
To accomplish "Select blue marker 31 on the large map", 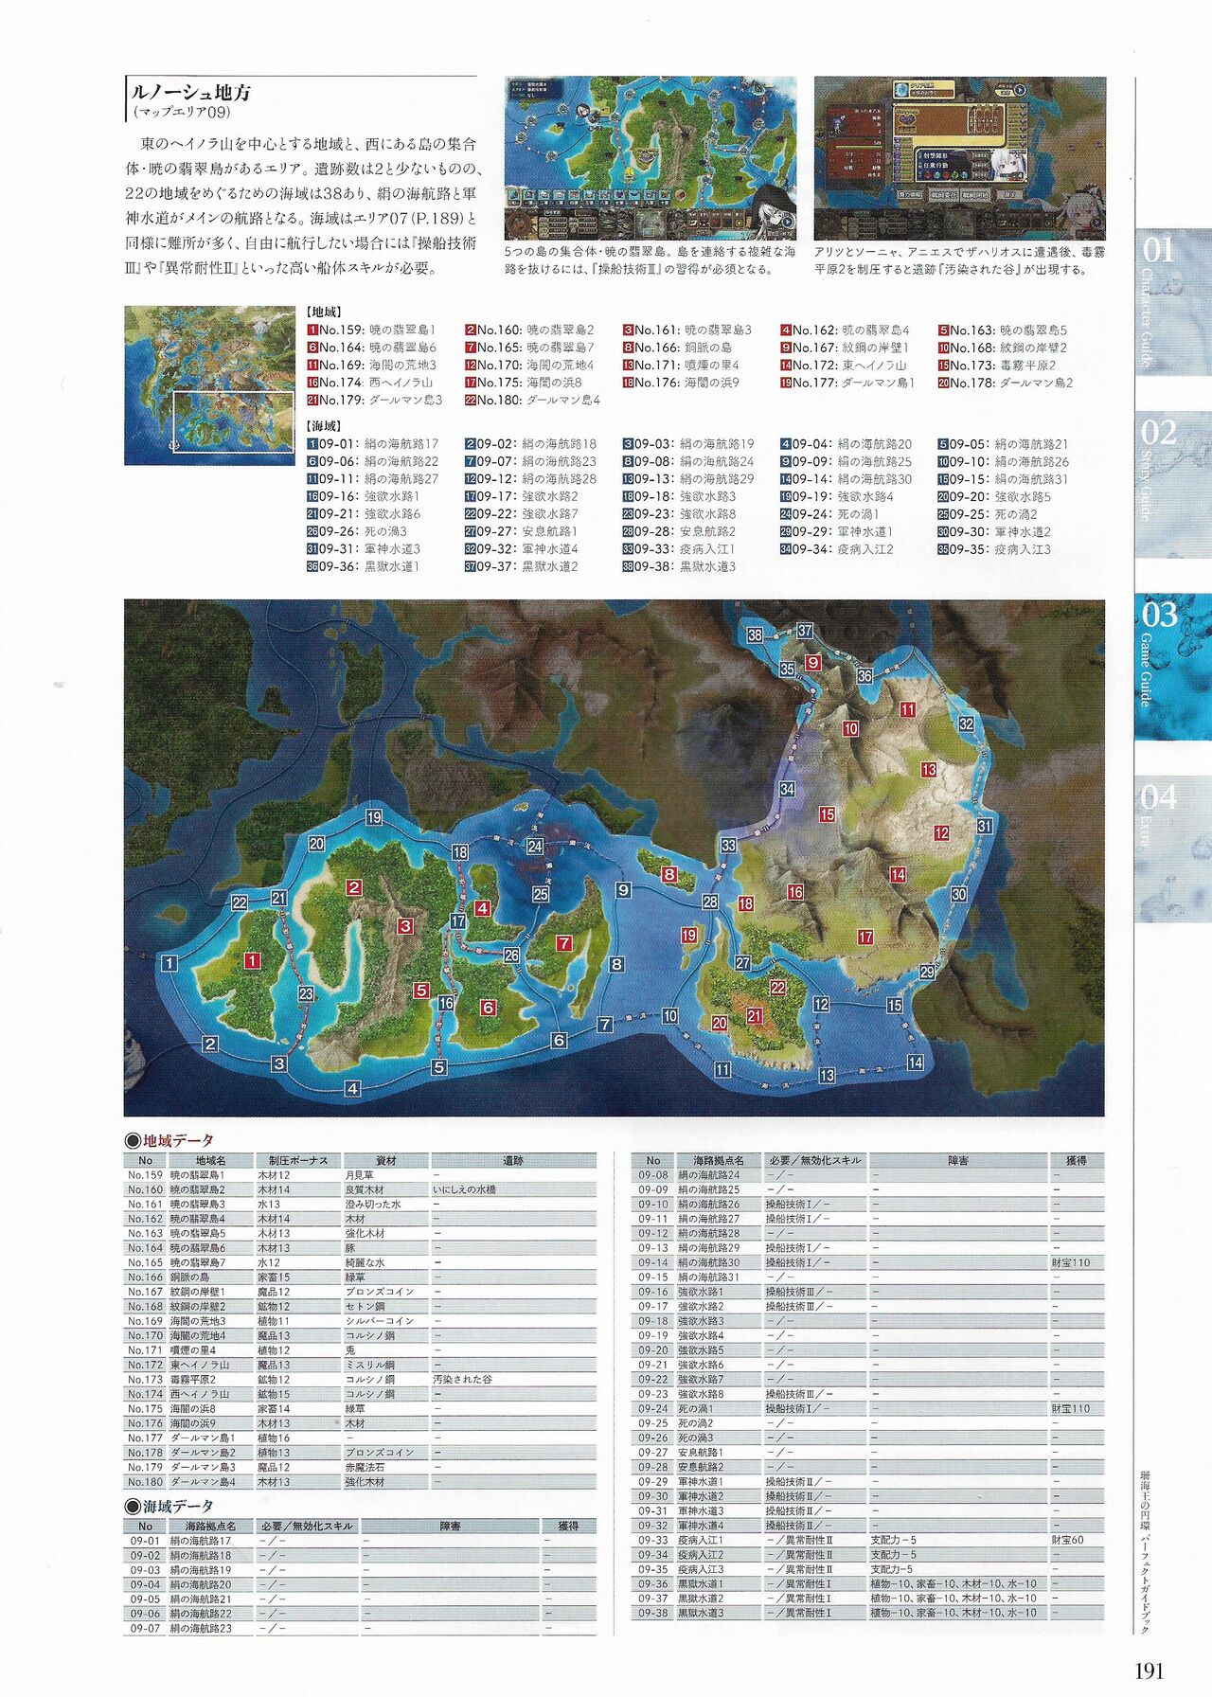I will 985,826.
